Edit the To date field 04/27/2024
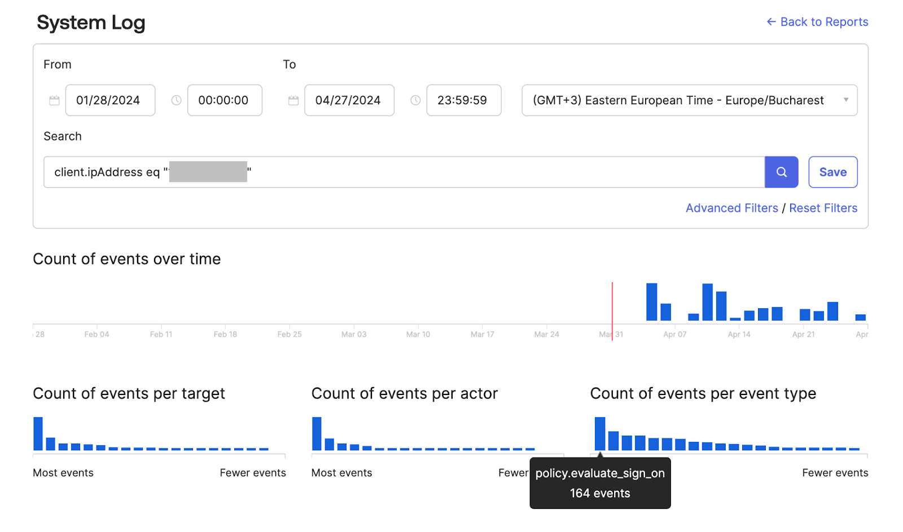Viewport: 903px width, 532px height. coord(349,100)
